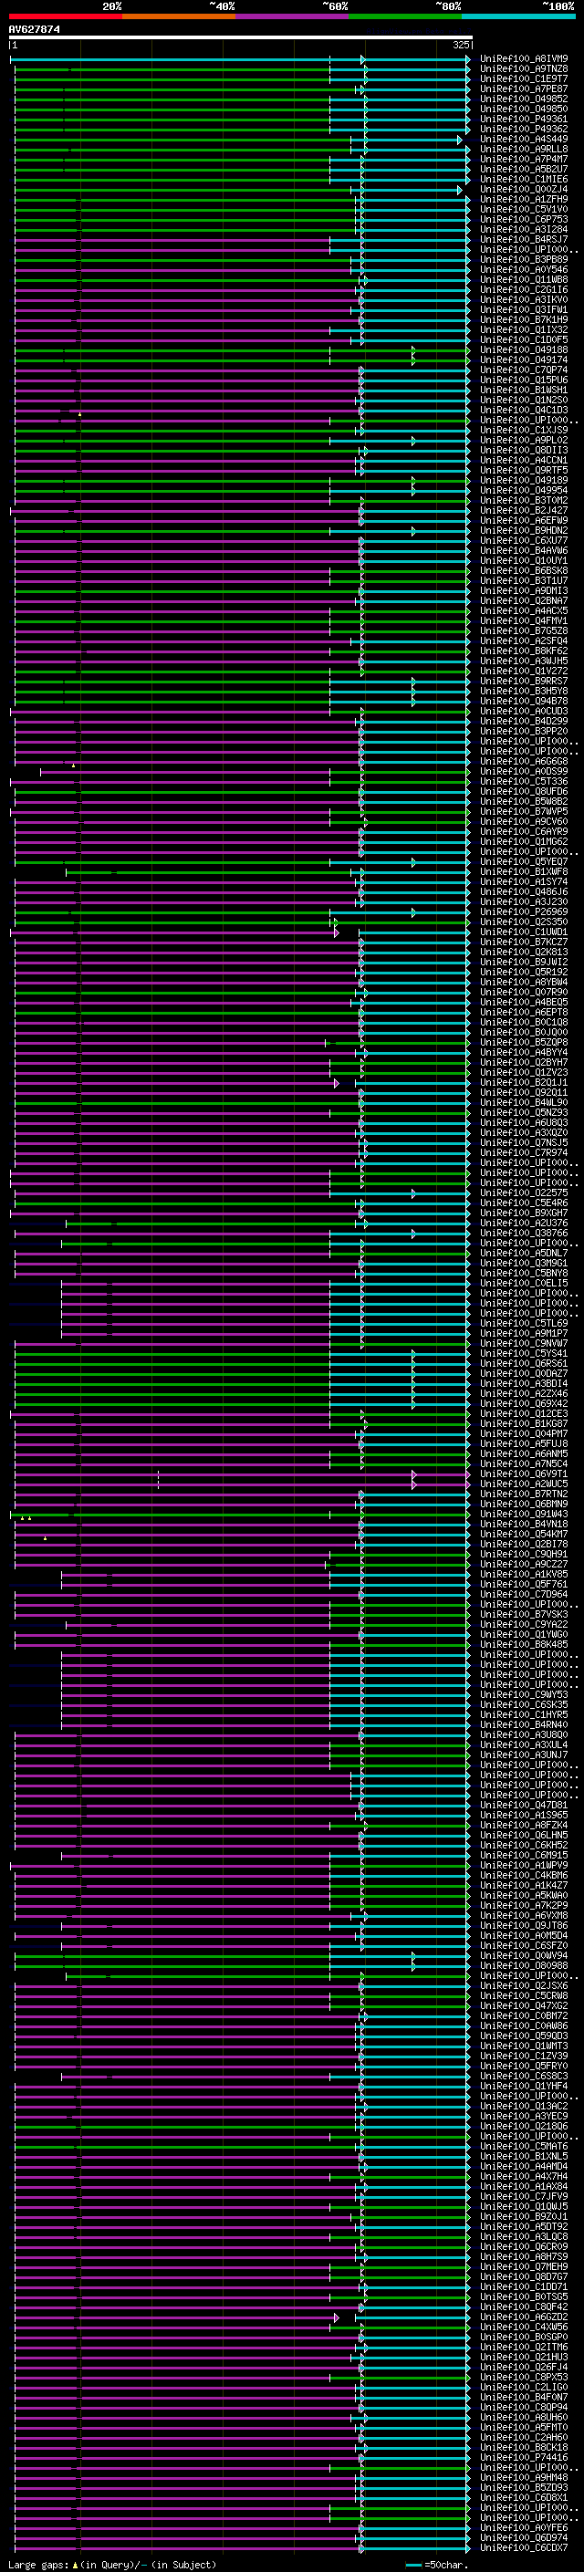Click the UniRef100_B1KG87 label
This screenshot has height=2572, width=584.
tap(524, 1424)
